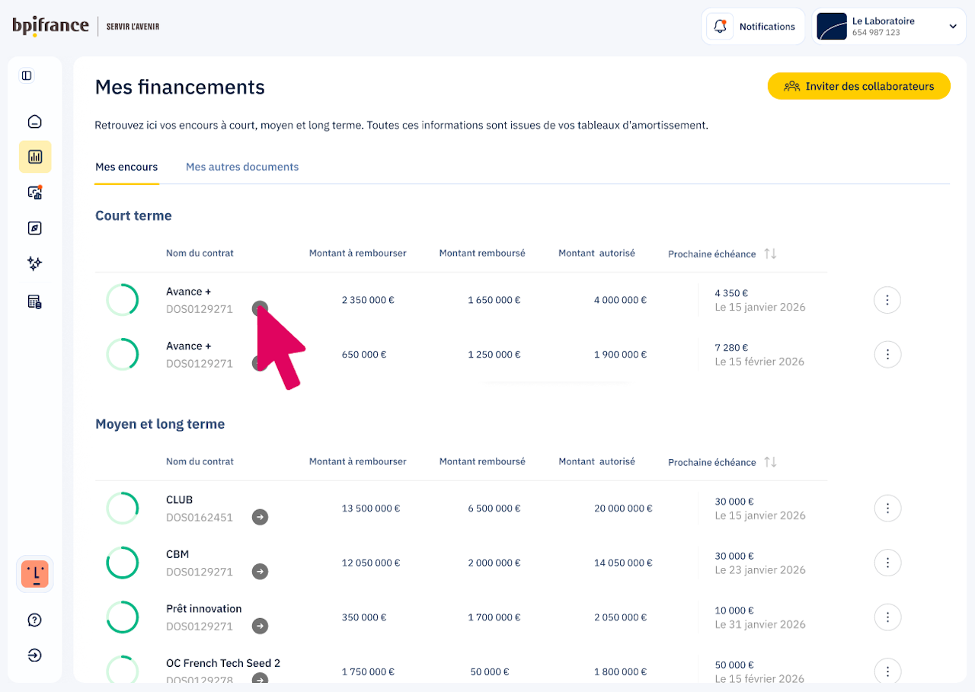Select contract name CLUB

point(180,500)
